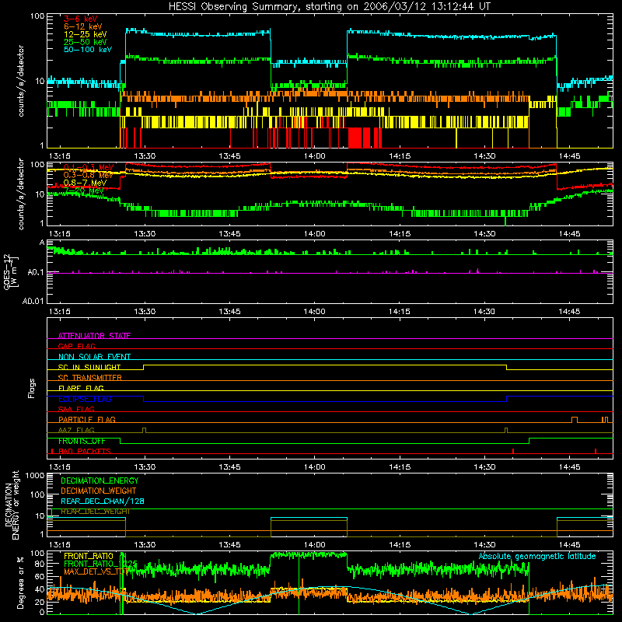Select the FRONTS_OFF flag label
Screen dimensions: 622x622
[x=82, y=441]
